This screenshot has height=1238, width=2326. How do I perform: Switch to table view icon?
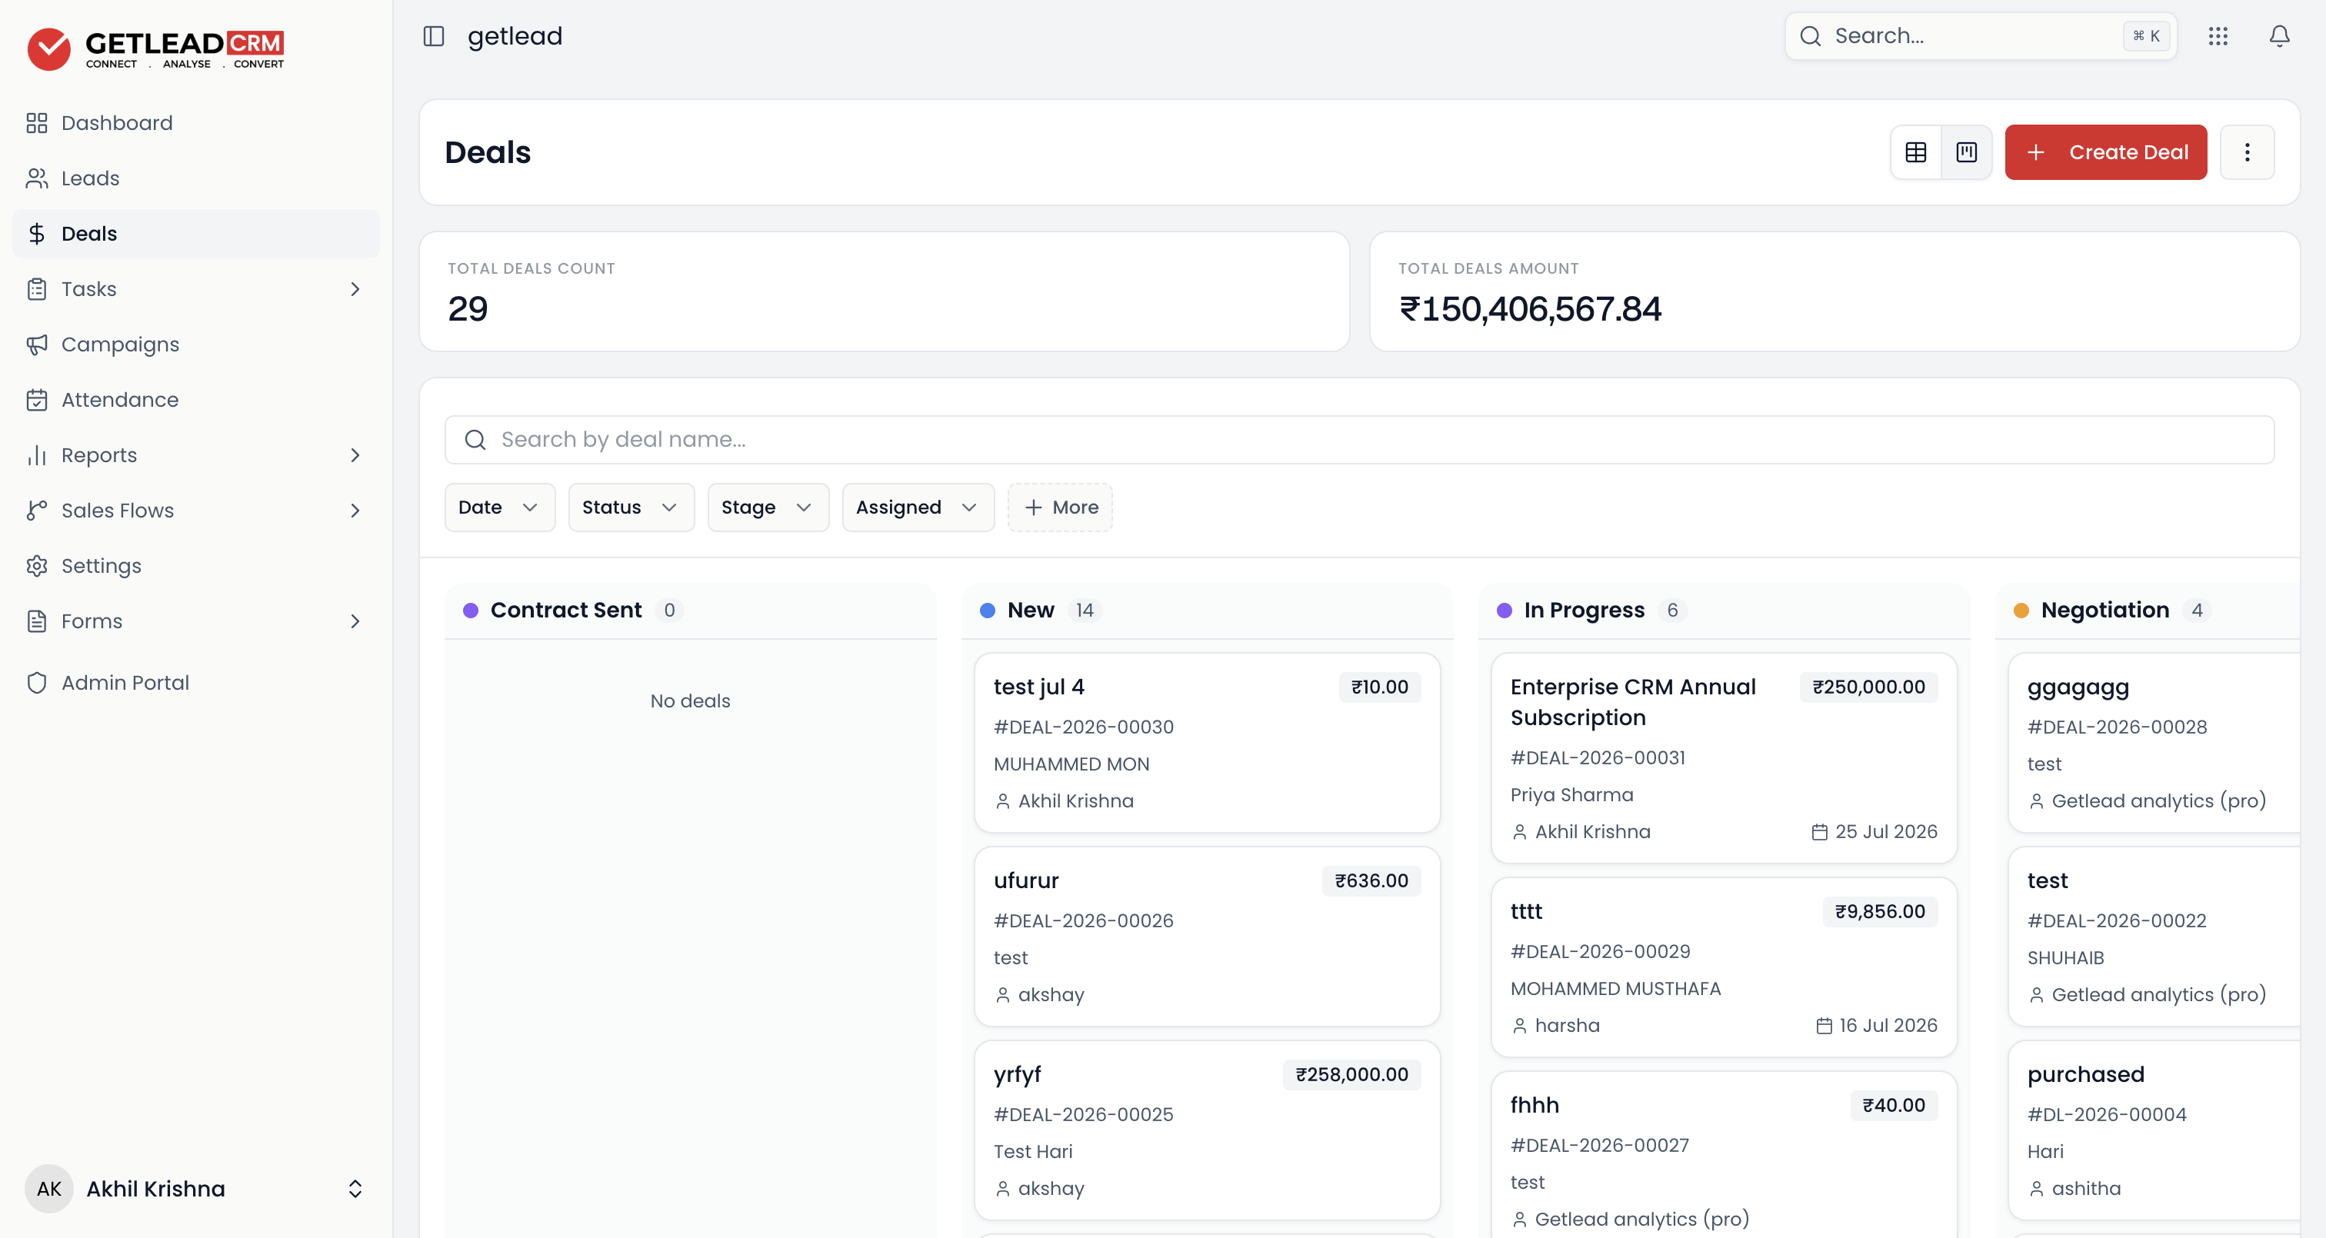click(x=1916, y=151)
